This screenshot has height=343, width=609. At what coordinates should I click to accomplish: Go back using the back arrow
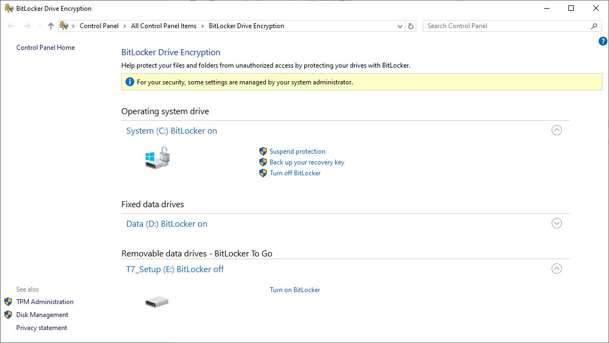point(11,26)
